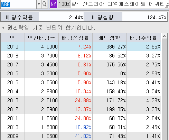Click the 71.43% payout cell
The height and width of the screenshot is (140, 169).
pos(110,136)
